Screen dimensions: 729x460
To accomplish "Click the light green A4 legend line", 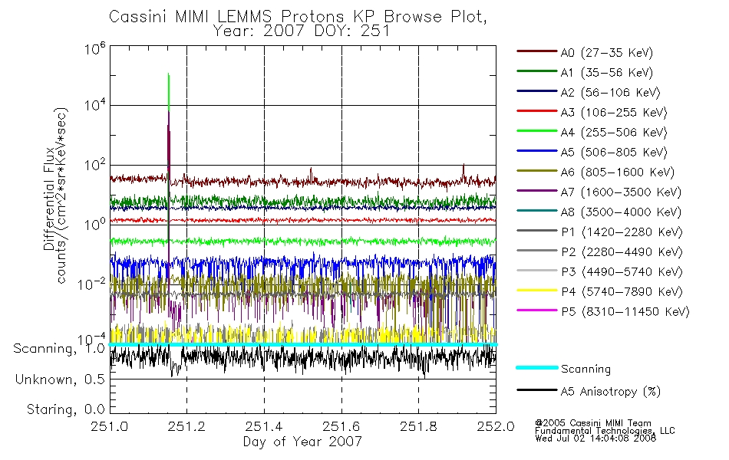I will pyautogui.click(x=536, y=131).
